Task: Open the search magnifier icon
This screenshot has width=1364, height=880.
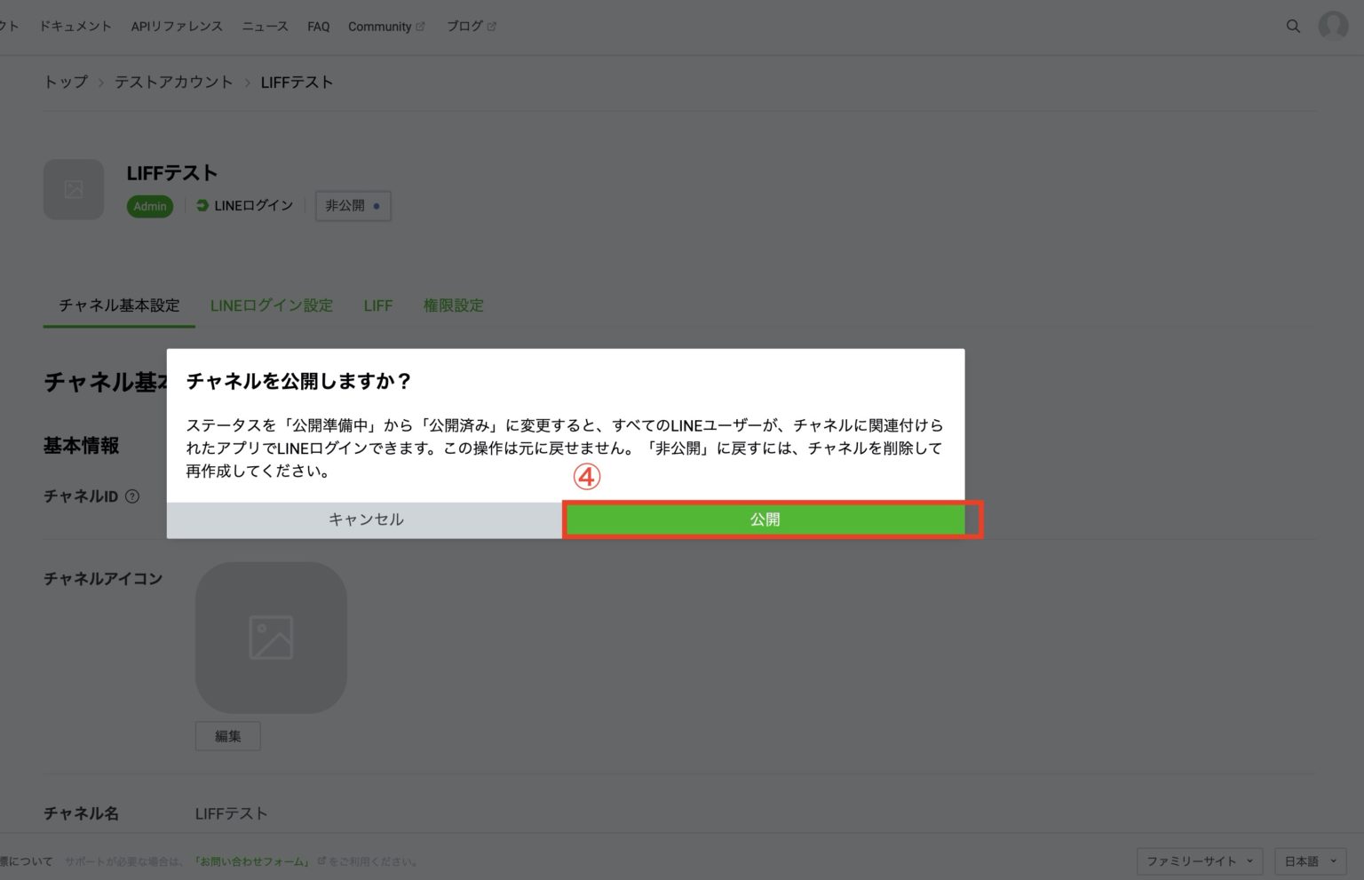Action: click(x=1293, y=27)
